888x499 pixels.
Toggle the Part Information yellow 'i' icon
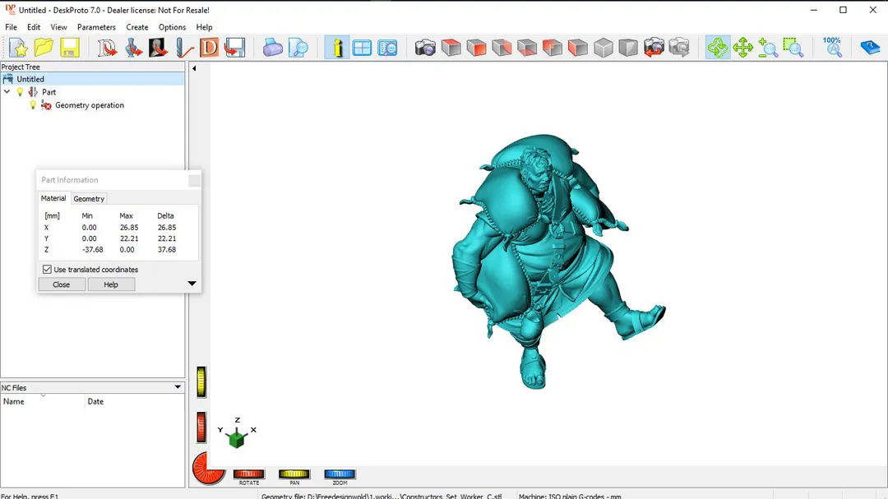pyautogui.click(x=337, y=49)
